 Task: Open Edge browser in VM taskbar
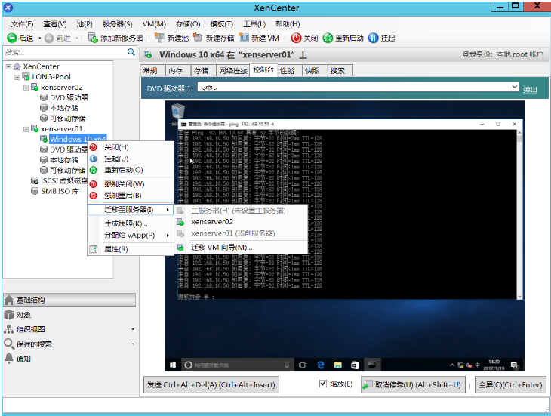pyautogui.click(x=321, y=365)
